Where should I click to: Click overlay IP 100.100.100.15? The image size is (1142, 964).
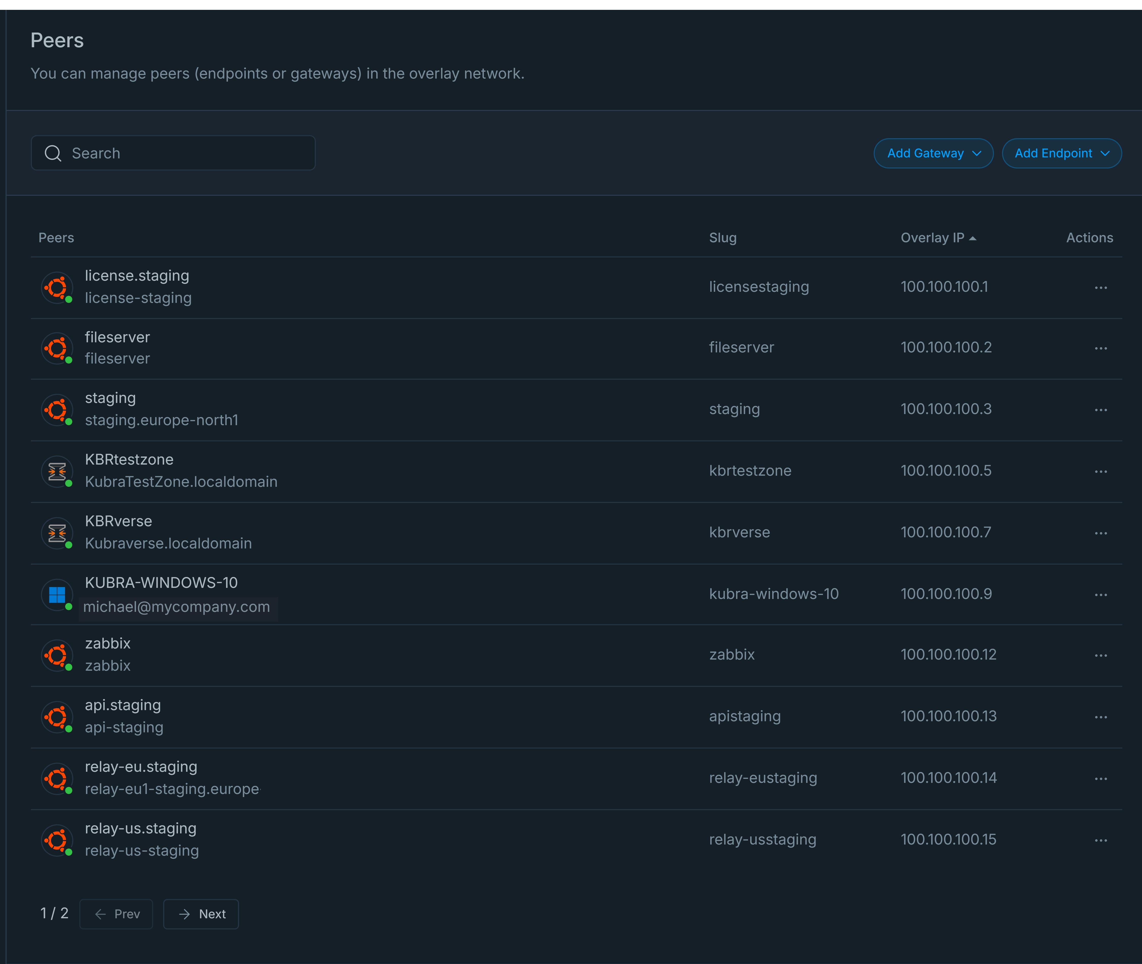coord(948,840)
